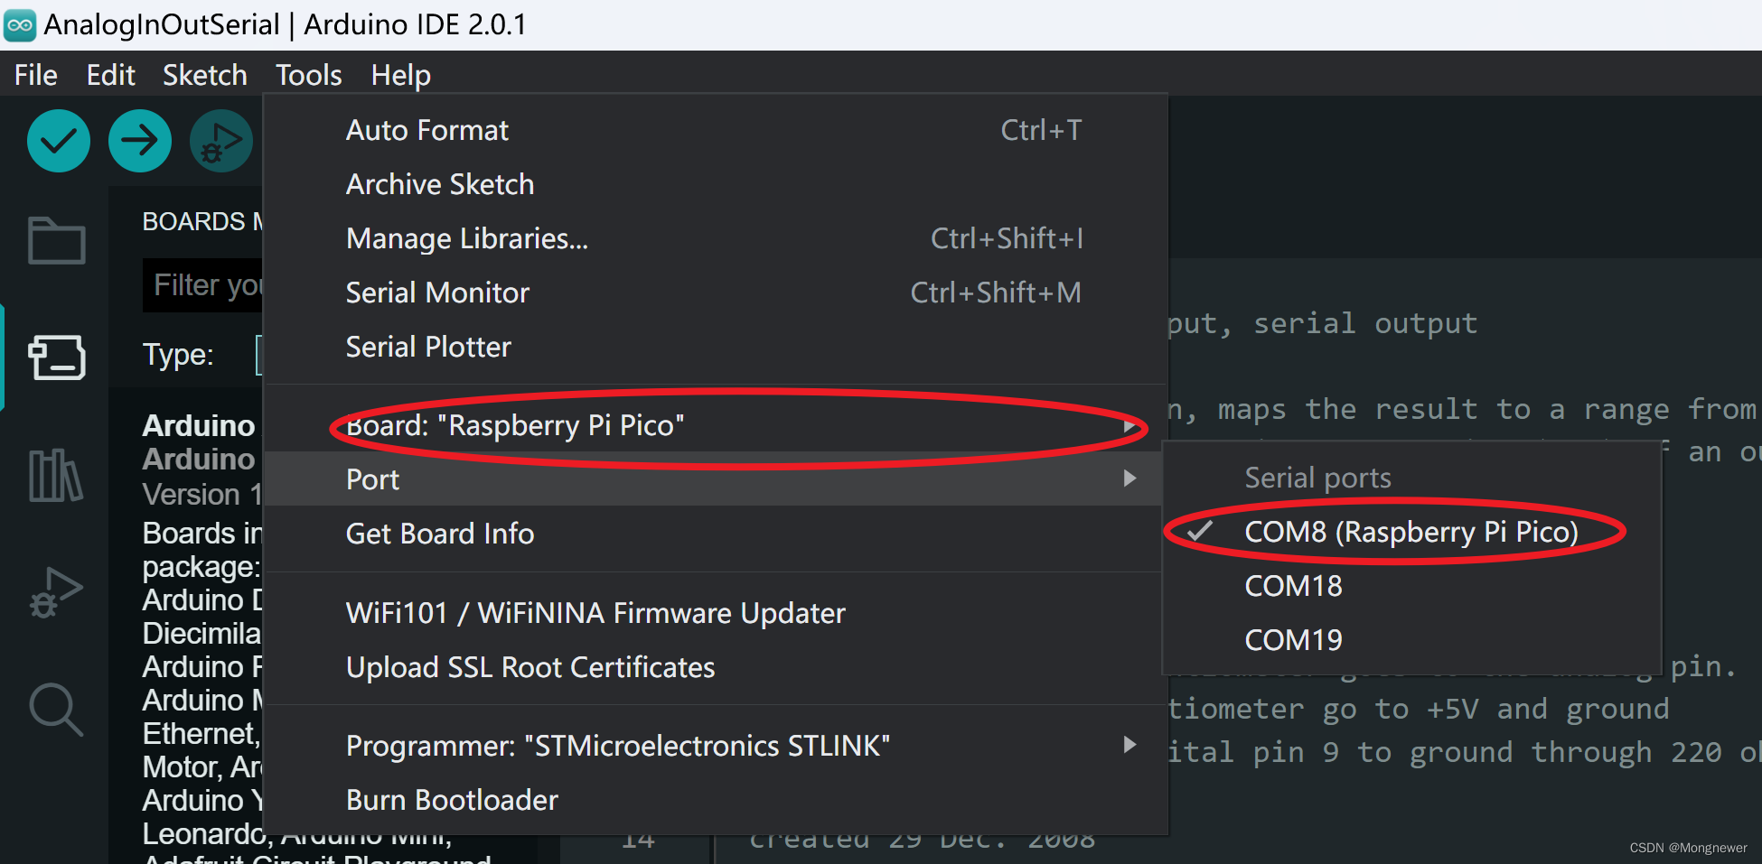This screenshot has width=1762, height=864.
Task: Expand the Board "Raspberry Pi Pico" submenu
Action: point(714,425)
